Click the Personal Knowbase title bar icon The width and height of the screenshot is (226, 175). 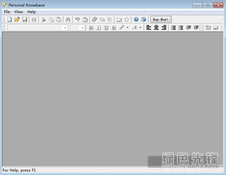click(x=5, y=5)
